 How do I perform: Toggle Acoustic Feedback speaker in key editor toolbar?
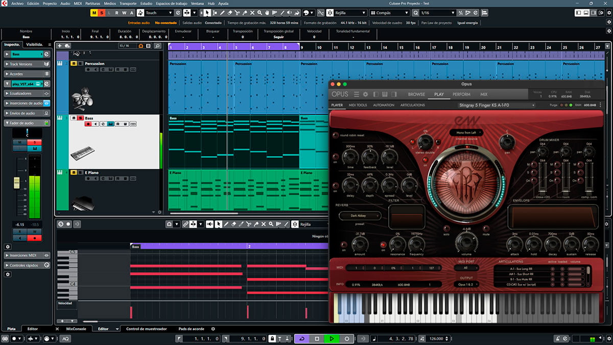[x=209, y=224]
